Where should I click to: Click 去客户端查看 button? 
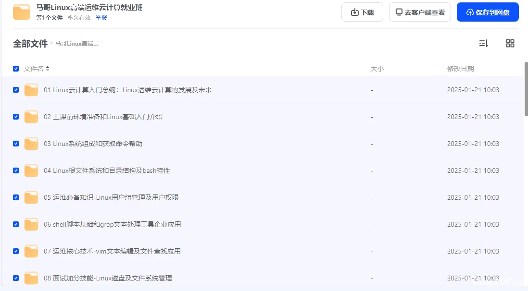click(x=420, y=12)
